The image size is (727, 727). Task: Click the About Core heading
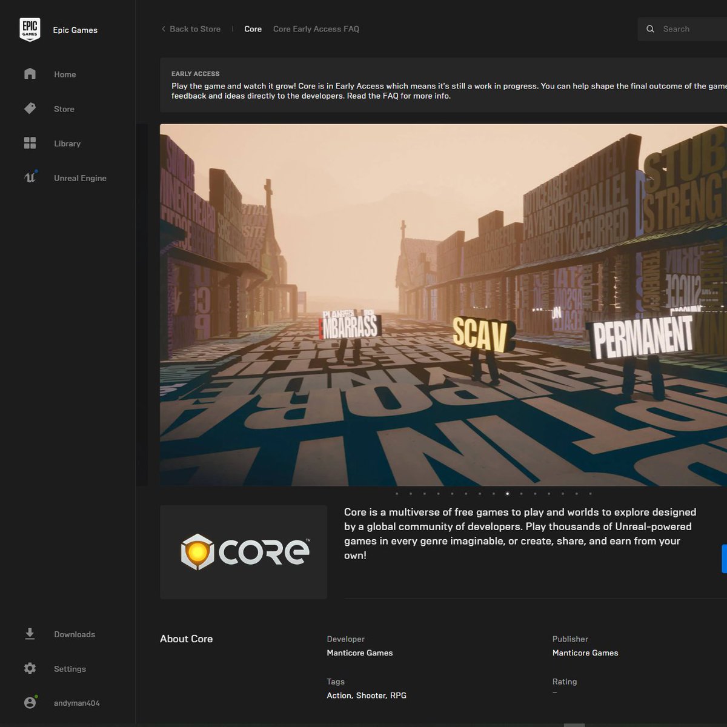[186, 639]
